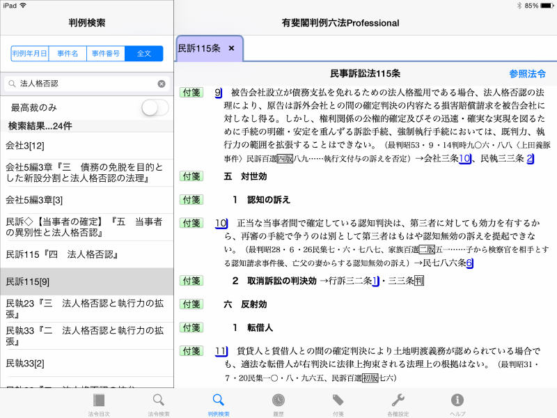This screenshot has height=418, width=557.
Task: Open the 法令目次 tab icon
Action: 98,401
